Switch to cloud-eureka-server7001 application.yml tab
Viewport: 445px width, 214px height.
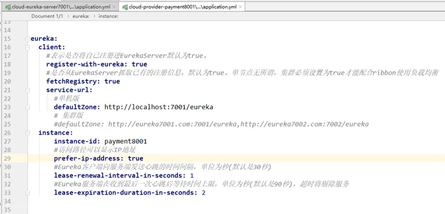(61, 7)
